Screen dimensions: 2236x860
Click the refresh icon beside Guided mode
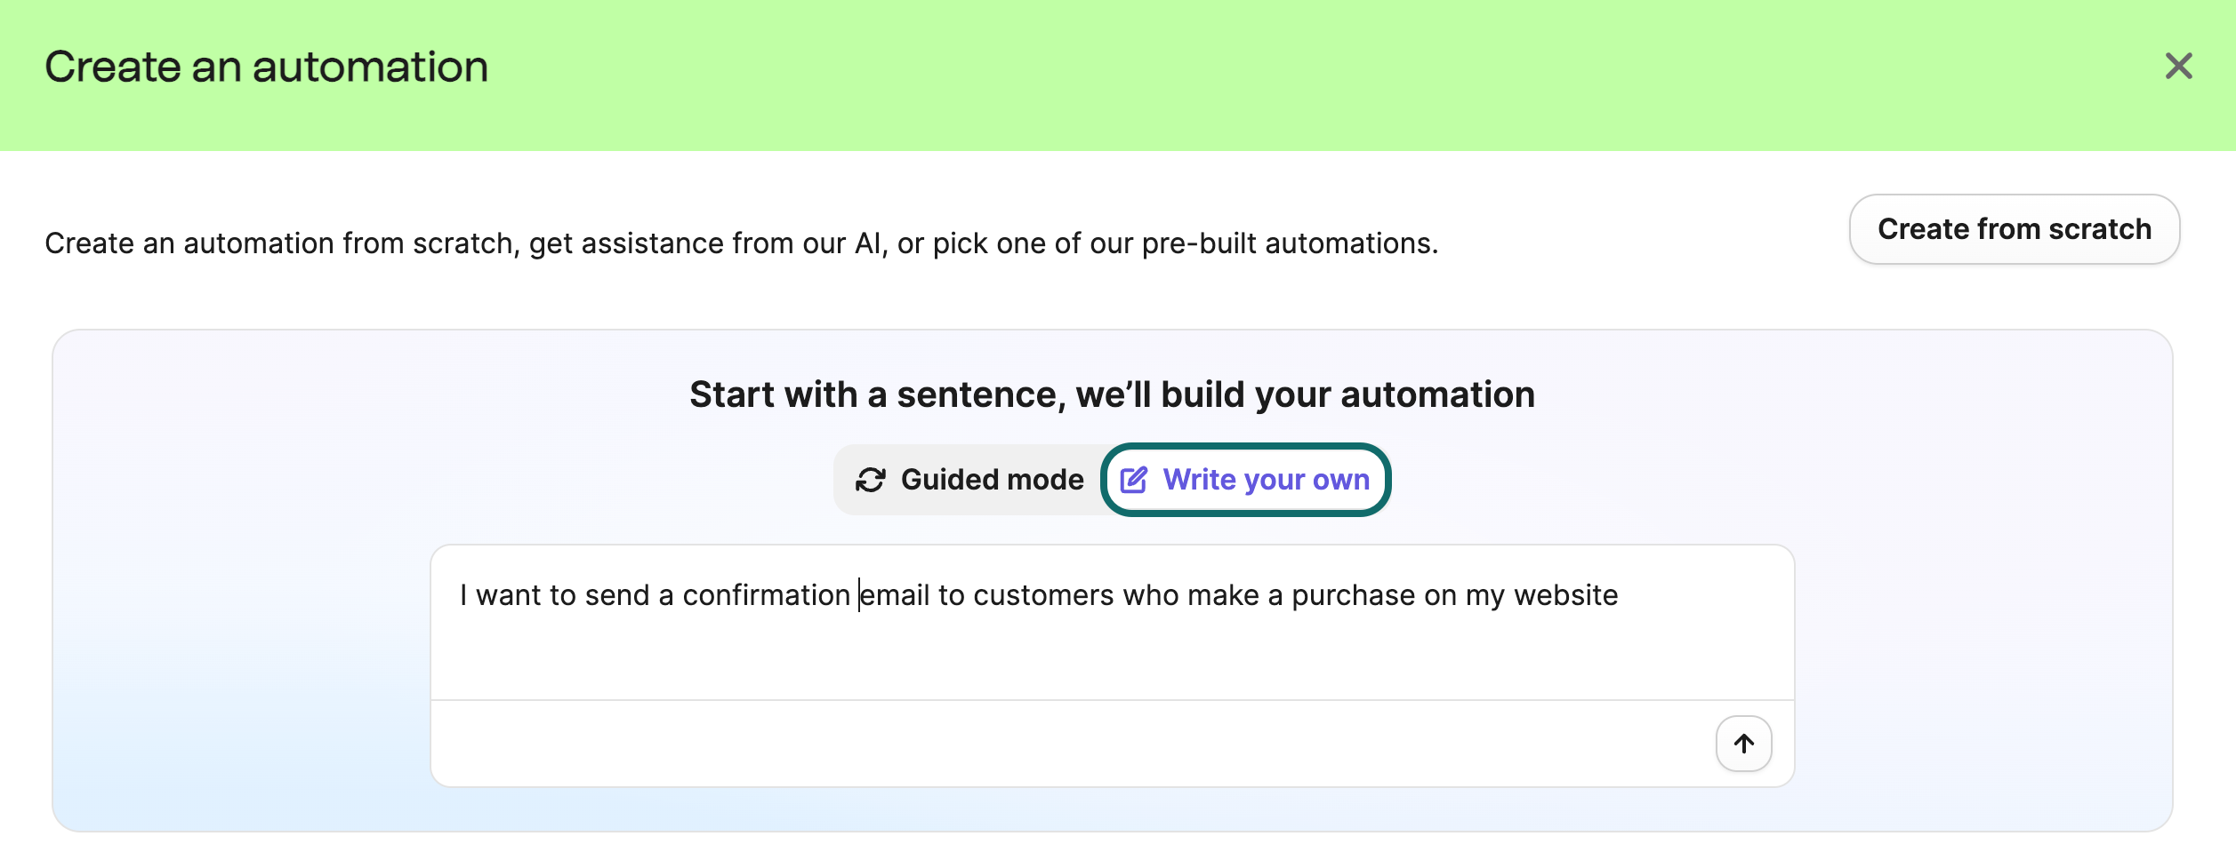[x=873, y=479]
